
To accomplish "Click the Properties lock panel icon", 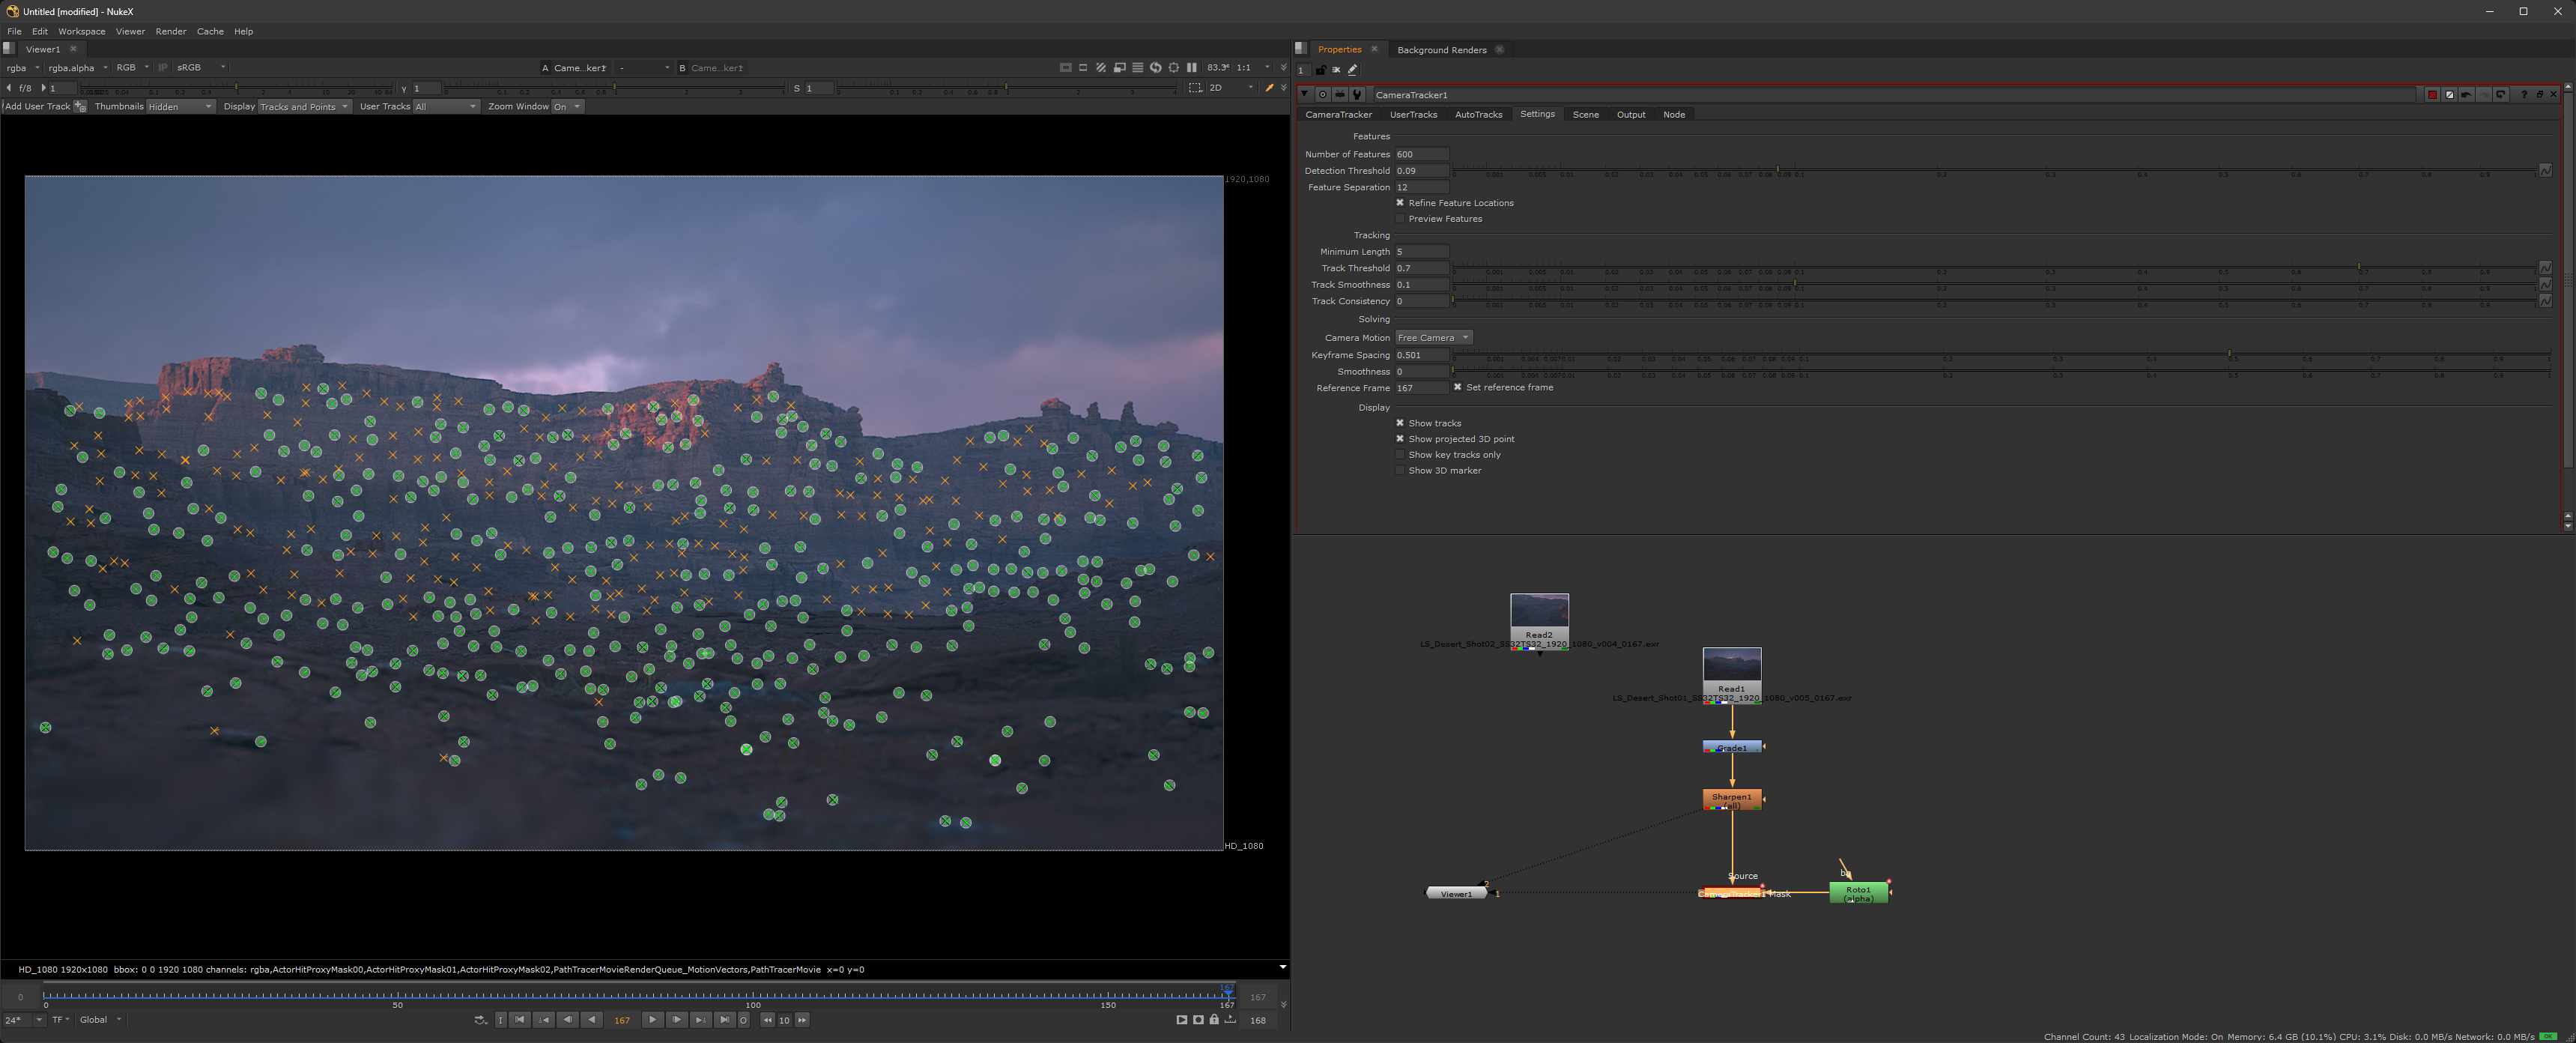I will pos(1320,70).
